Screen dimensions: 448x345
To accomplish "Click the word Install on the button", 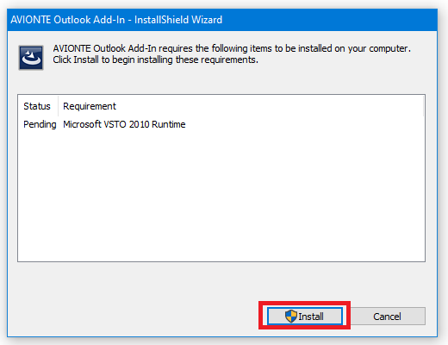I will [x=311, y=317].
